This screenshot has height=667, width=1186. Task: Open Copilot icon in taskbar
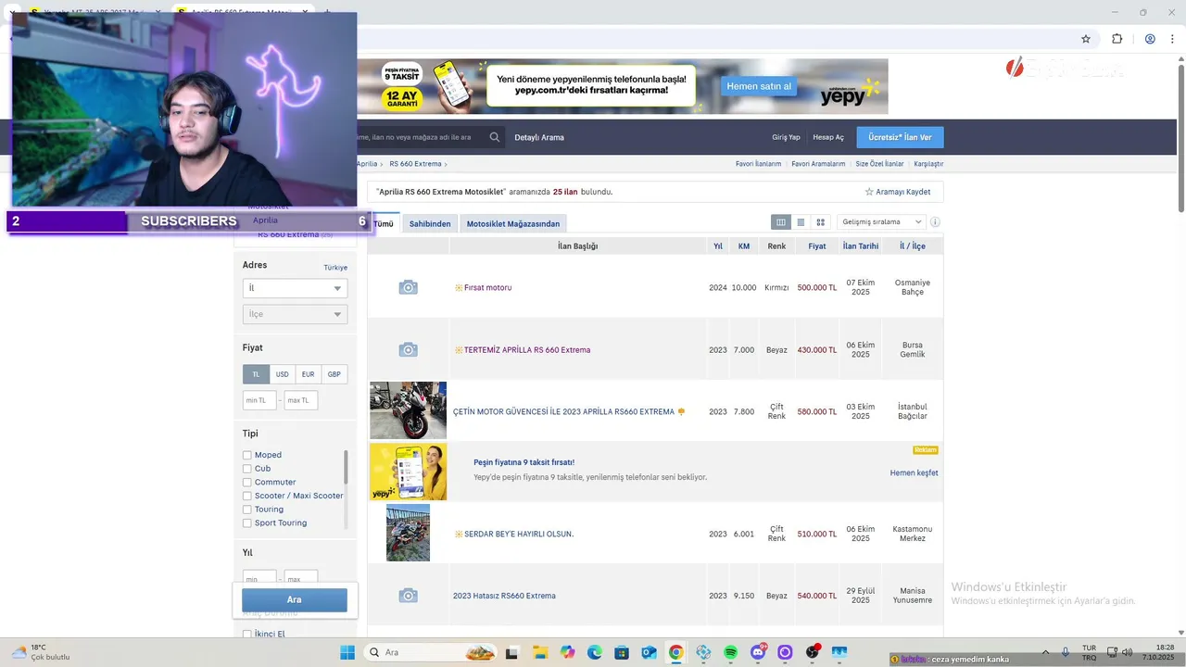[x=567, y=652]
